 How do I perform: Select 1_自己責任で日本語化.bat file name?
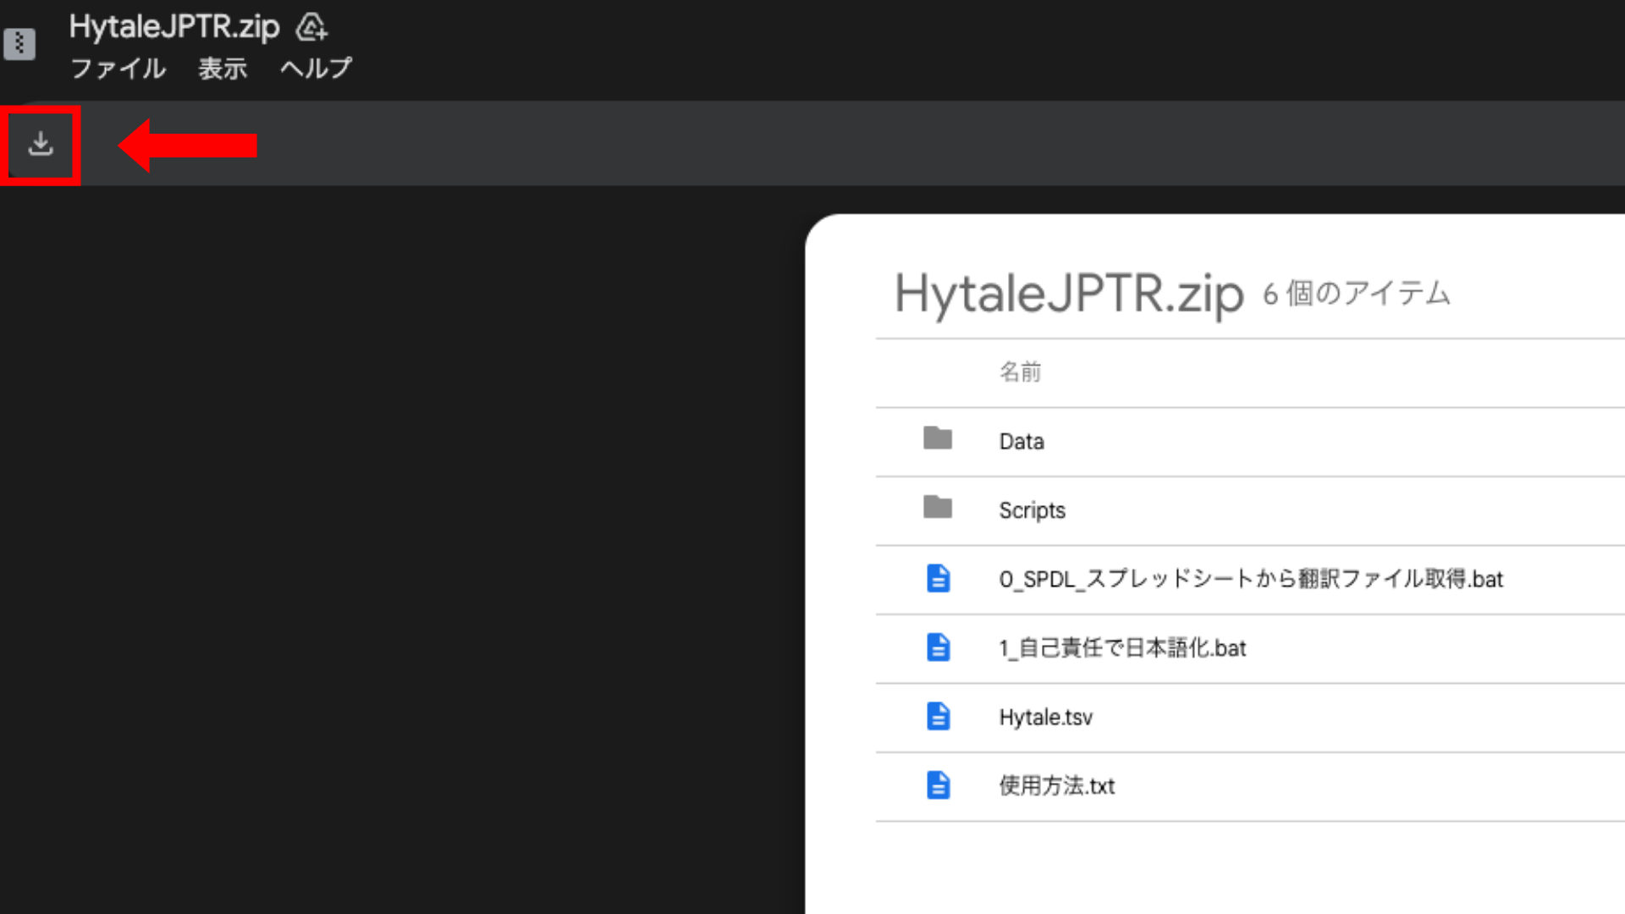coord(1122,648)
